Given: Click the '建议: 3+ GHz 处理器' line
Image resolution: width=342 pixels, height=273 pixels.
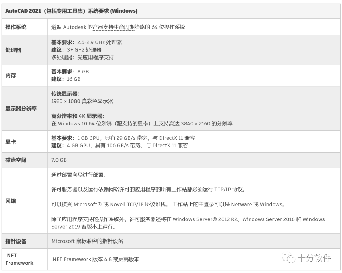Looking at the screenshot, I should 76,50.
